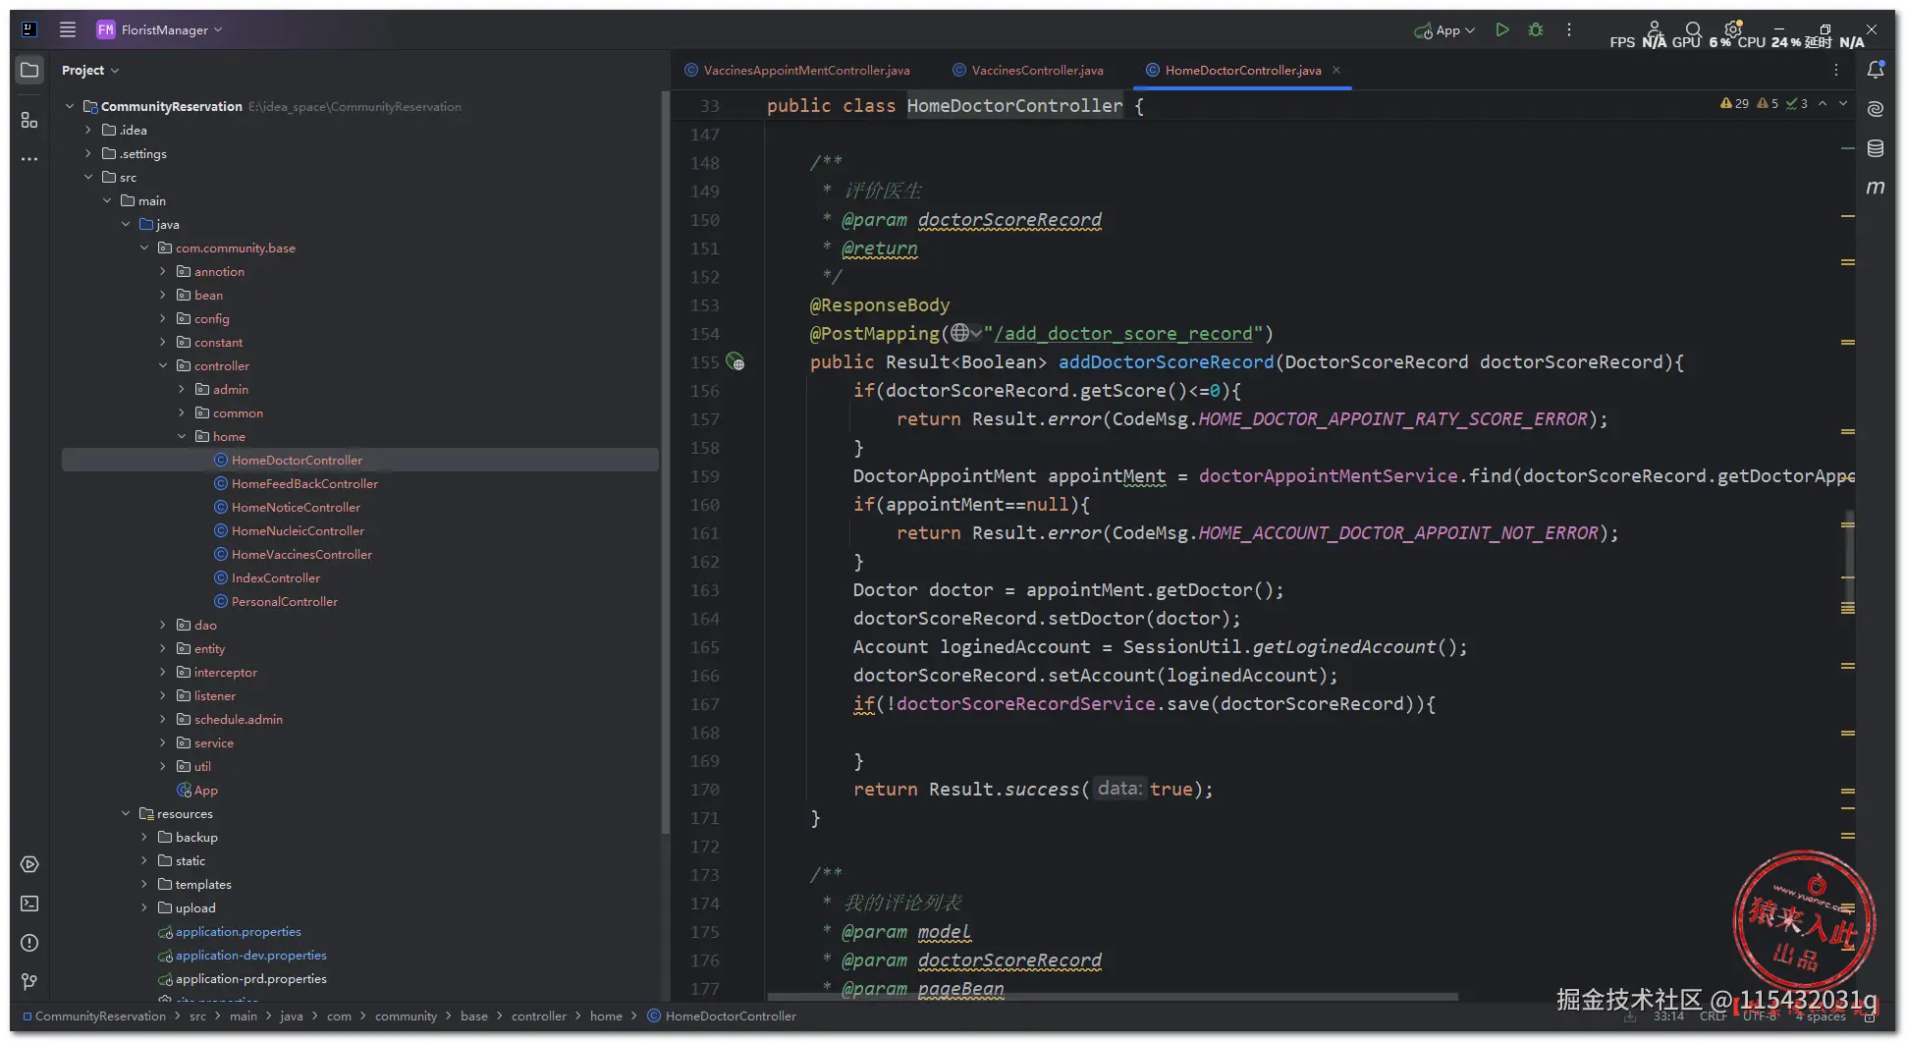The image size is (1906, 1042).
Task: Open the FloristManager project switcher dropdown
Action: [x=159, y=29]
